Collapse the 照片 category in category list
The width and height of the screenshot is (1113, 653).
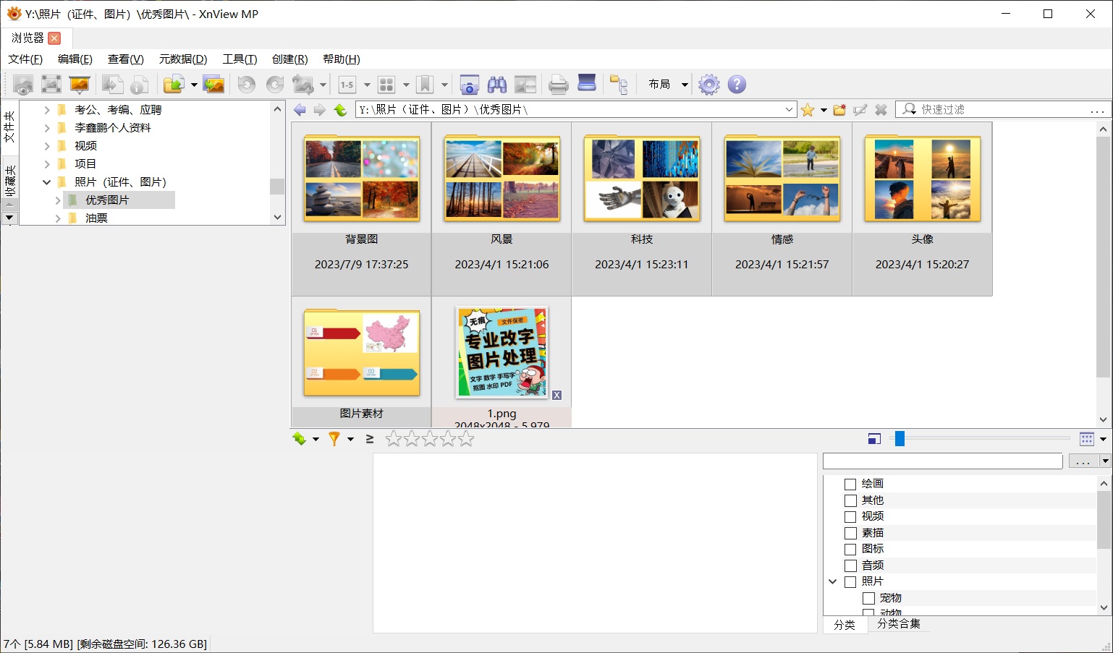[x=832, y=582]
